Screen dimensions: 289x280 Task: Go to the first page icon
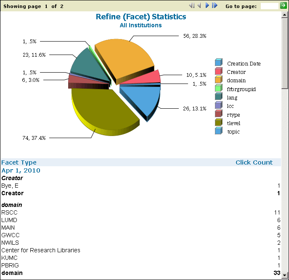coord(191,6)
